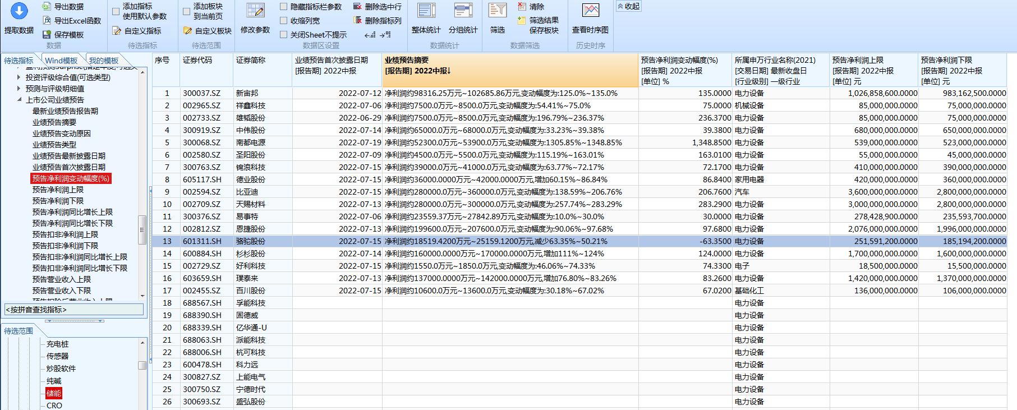Open 整体统计 overall statistics
Screen dimensions: 1017x410
426,18
